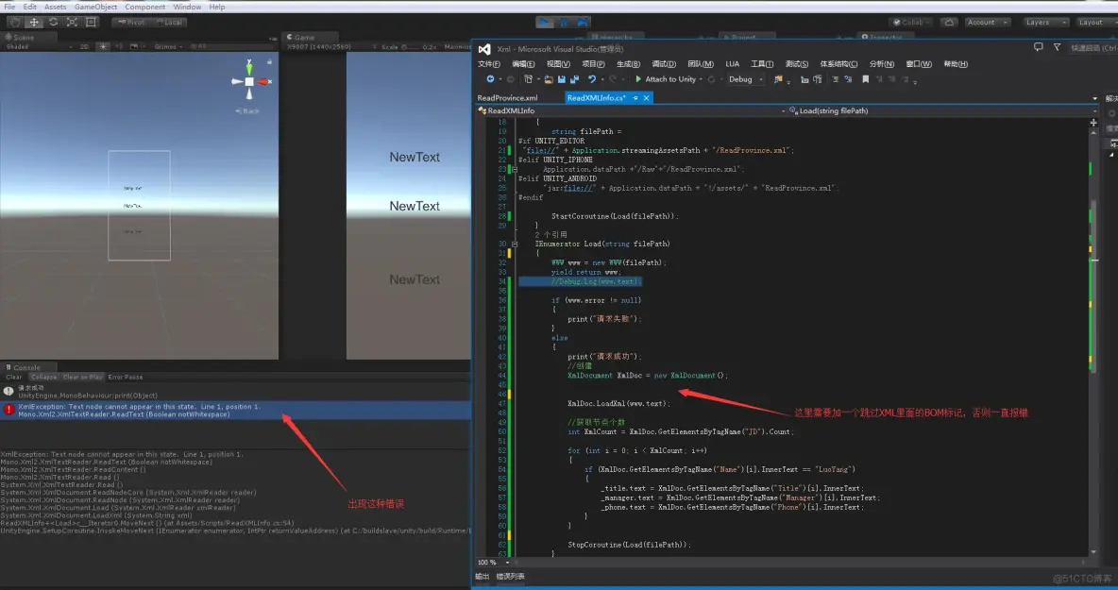Click the Unity Play button
This screenshot has width=1118, height=590.
click(544, 22)
